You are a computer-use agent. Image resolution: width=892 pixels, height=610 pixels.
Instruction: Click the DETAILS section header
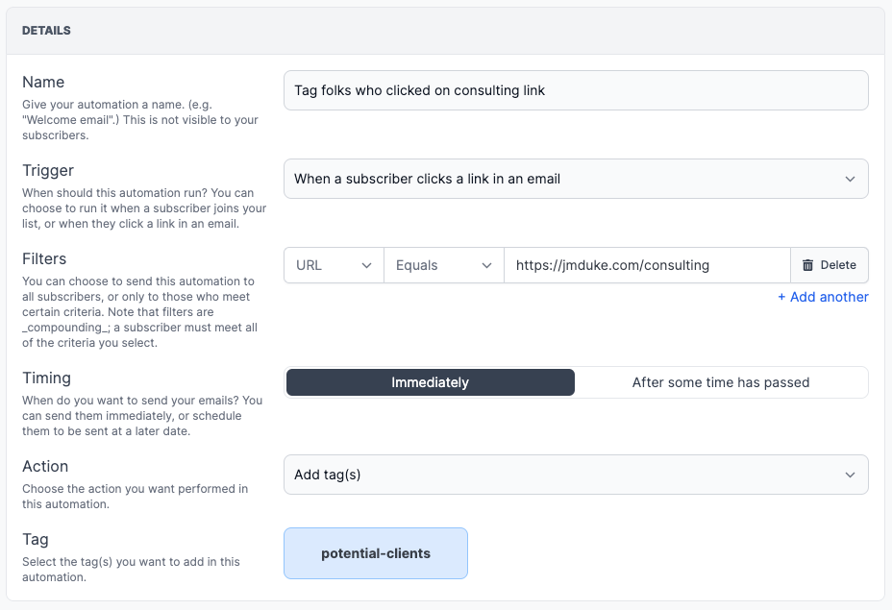tap(46, 31)
